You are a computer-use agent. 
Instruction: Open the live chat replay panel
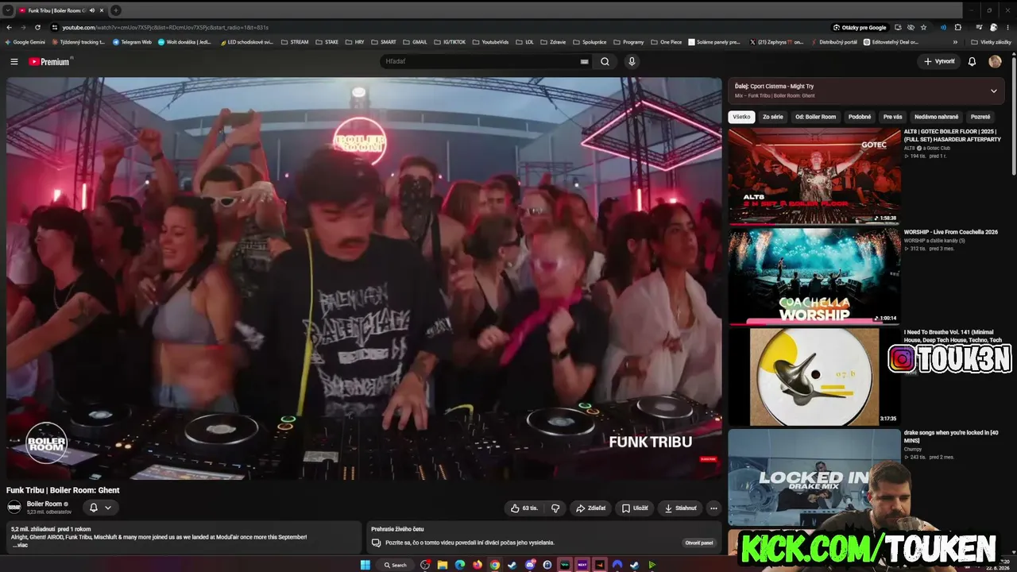(698, 543)
